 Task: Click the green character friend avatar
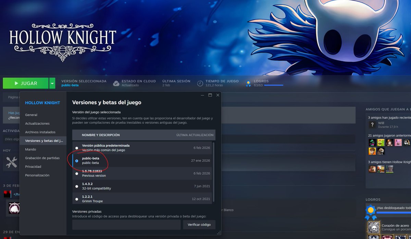pyautogui.click(x=381, y=142)
